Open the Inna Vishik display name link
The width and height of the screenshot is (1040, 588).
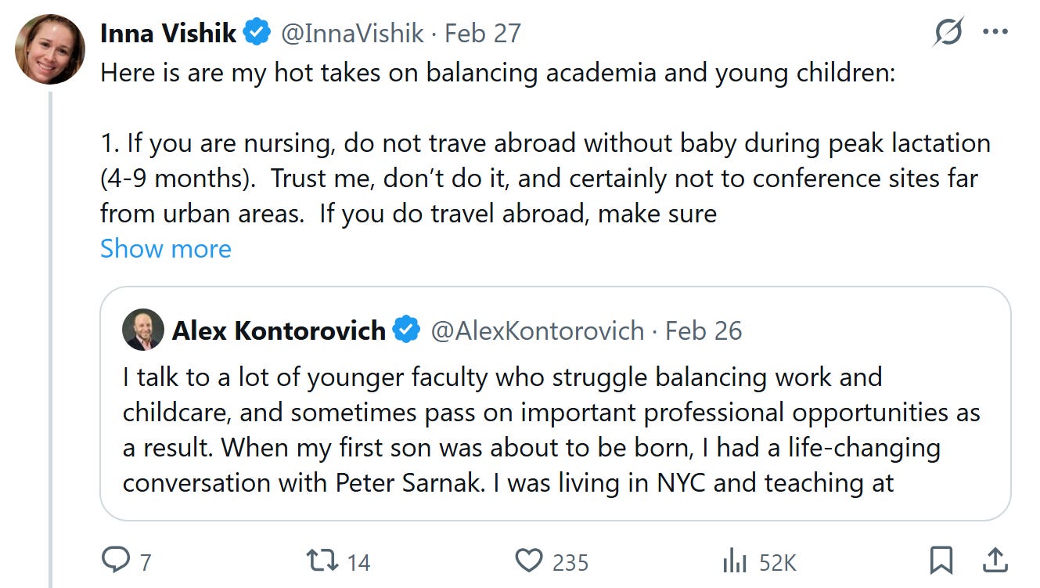[x=168, y=33]
